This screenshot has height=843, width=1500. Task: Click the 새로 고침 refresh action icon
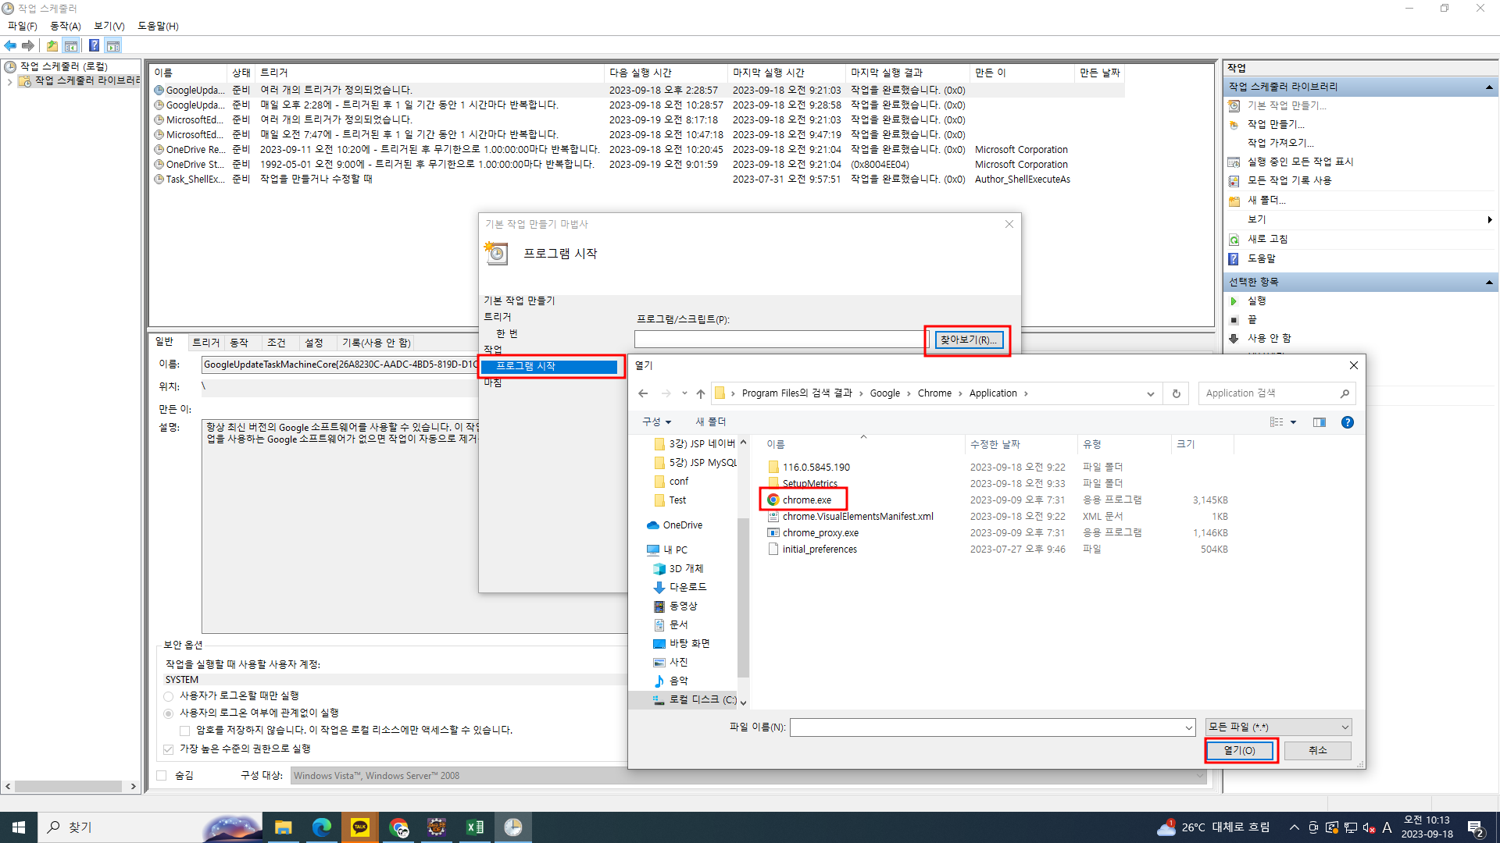[x=1234, y=240]
